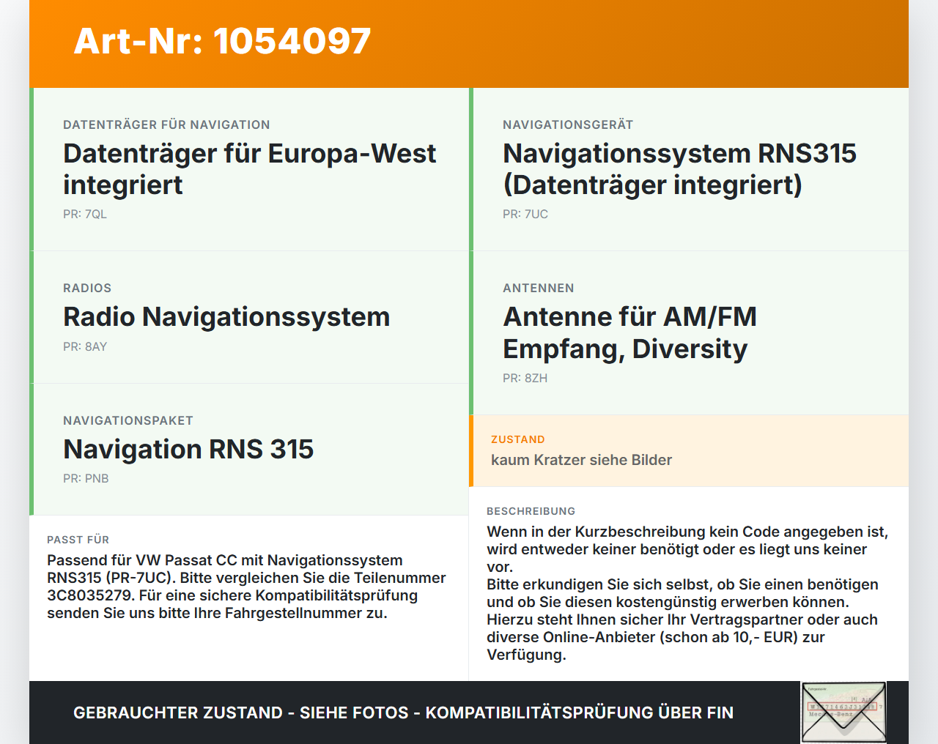Click the GEBRAUCHTER ZUSTAND footer banner text
The height and width of the screenshot is (744, 938).
click(403, 713)
